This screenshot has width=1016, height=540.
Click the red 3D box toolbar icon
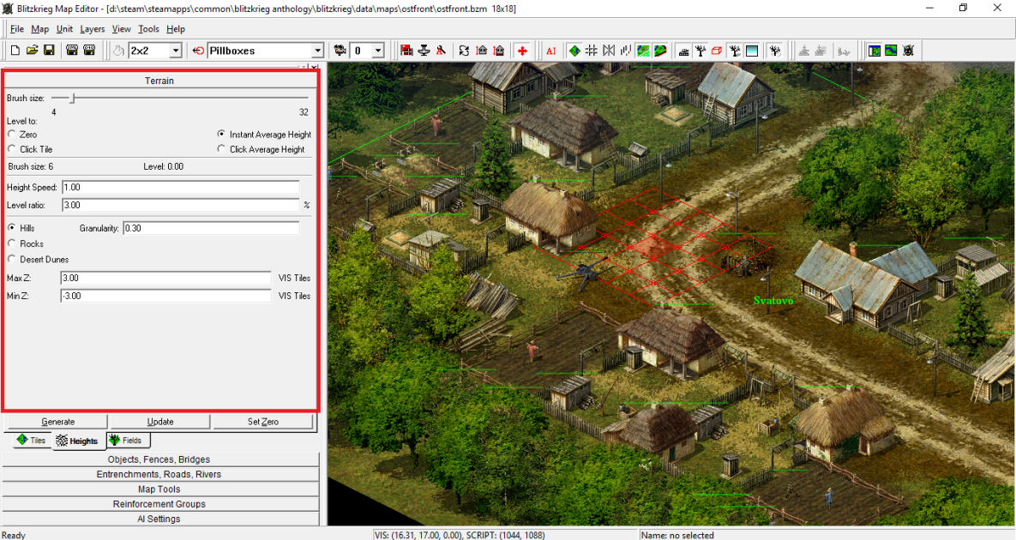[x=717, y=51]
